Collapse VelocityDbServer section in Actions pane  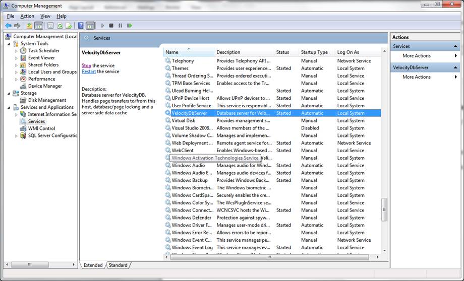pyautogui.click(x=455, y=67)
